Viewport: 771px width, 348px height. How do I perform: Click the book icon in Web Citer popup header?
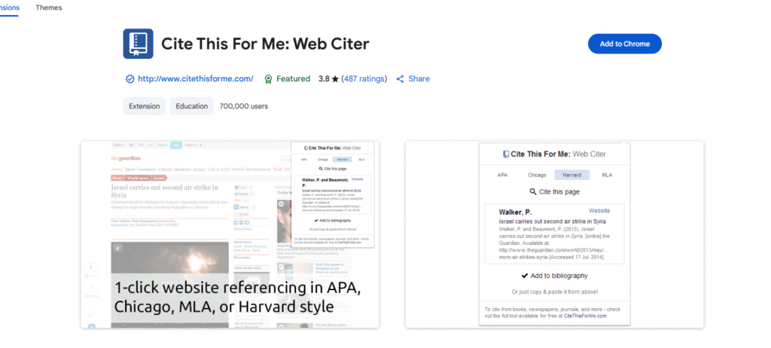[506, 154]
